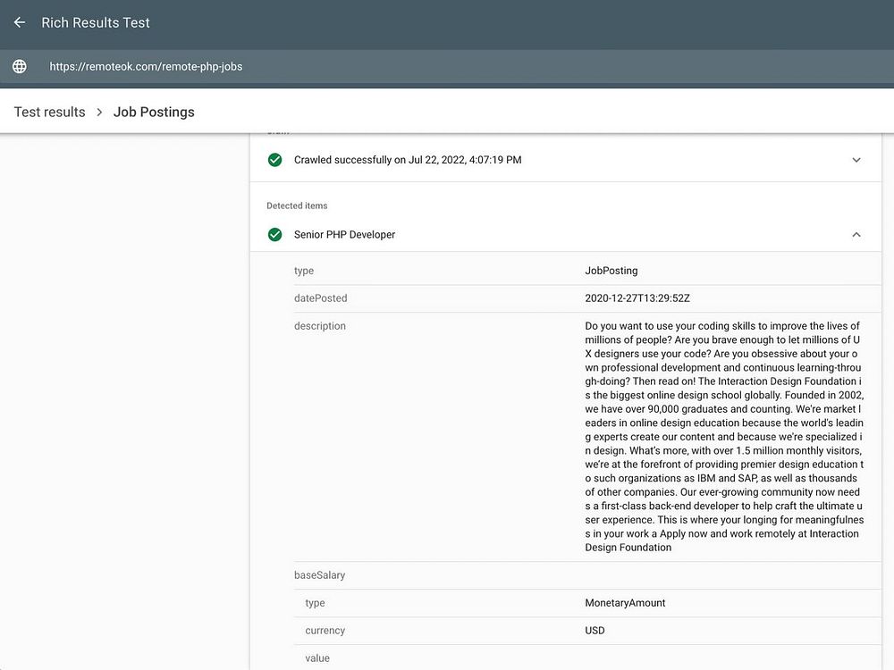Click the back arrow in header
Screen dimensions: 894x670
coord(20,22)
